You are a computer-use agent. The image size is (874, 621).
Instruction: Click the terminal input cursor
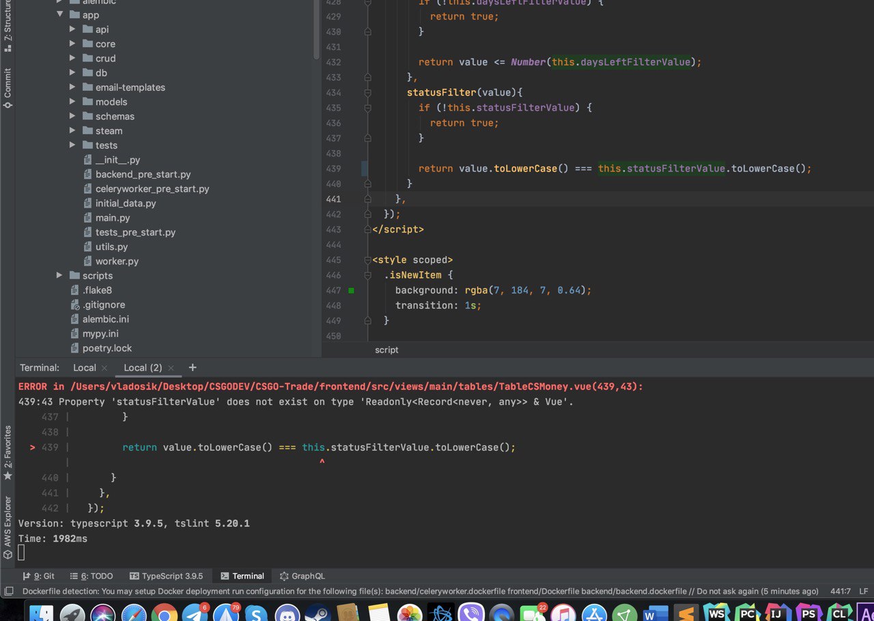pos(21,553)
